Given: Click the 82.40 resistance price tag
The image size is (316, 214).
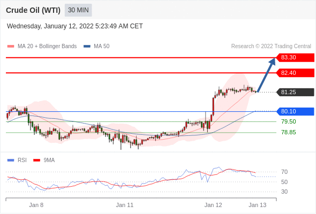Looking at the screenshot, I should pos(295,73).
